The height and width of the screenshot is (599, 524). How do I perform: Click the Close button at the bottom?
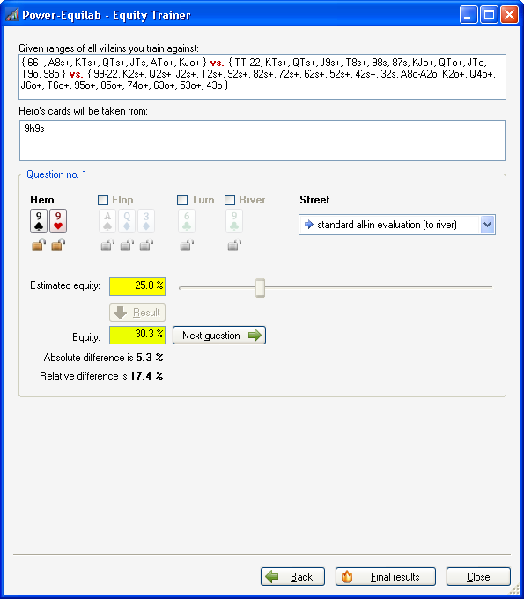click(478, 576)
